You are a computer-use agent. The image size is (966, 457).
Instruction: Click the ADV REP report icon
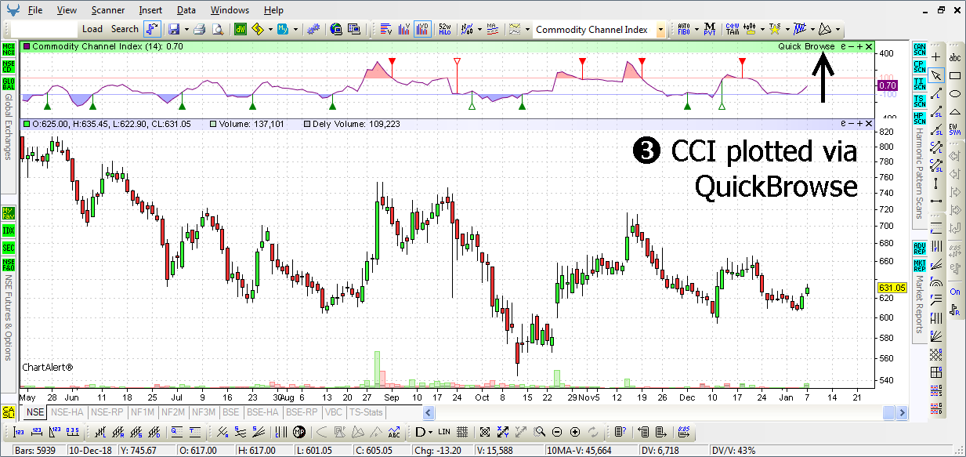pyautogui.click(x=920, y=248)
